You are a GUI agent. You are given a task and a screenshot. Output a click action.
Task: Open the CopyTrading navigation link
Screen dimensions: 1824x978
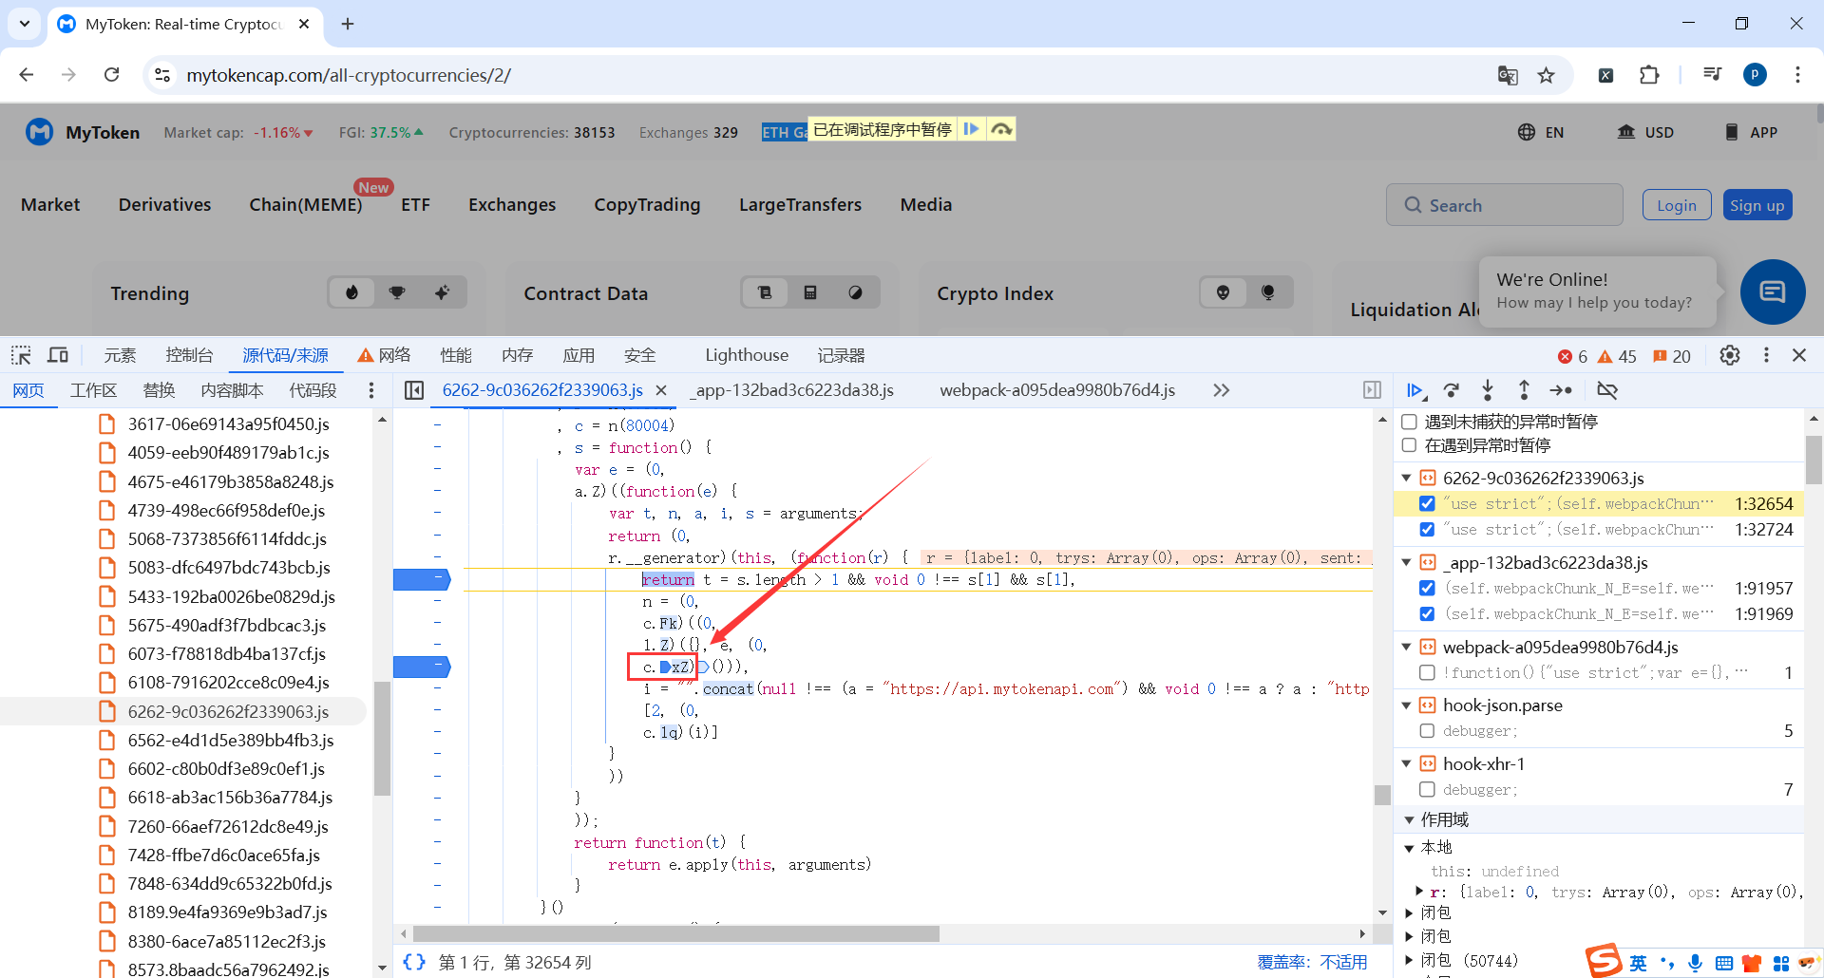tap(647, 205)
